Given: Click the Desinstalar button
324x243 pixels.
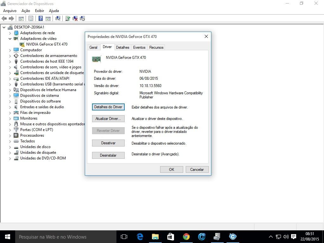Looking at the screenshot, I should [108, 155].
